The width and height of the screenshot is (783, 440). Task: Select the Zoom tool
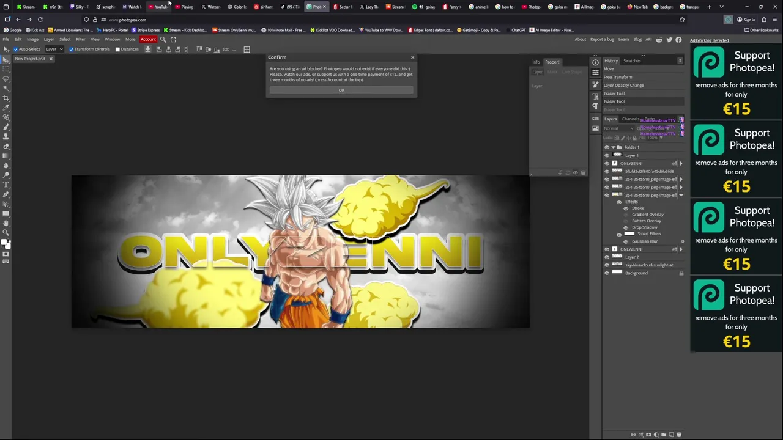6,232
